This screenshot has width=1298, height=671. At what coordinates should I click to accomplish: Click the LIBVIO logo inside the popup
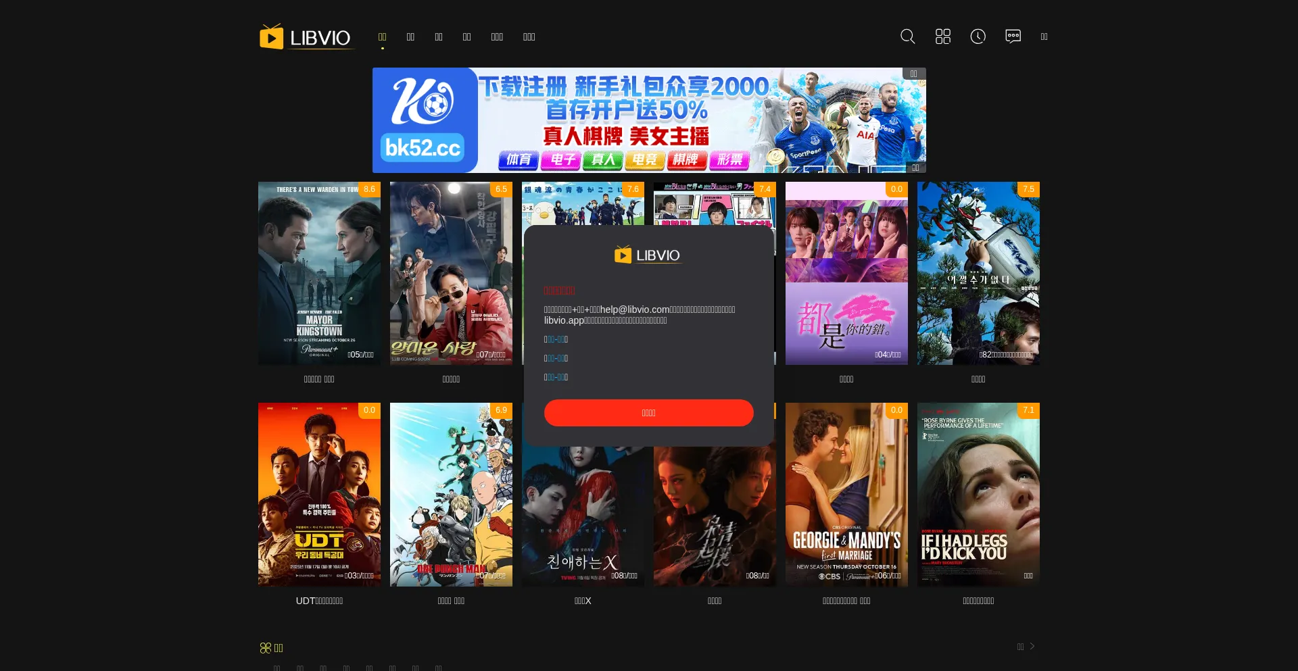point(648,255)
